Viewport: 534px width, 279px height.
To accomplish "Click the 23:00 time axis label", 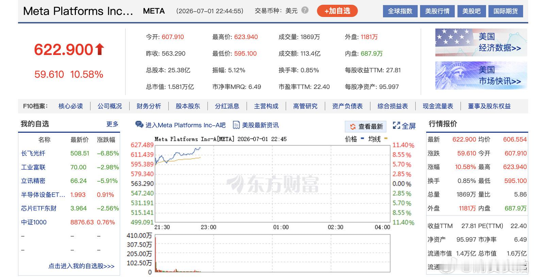I will point(208,227).
